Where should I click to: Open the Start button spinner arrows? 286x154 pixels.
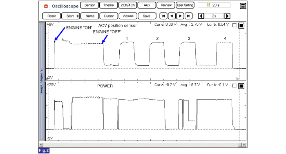point(78,16)
